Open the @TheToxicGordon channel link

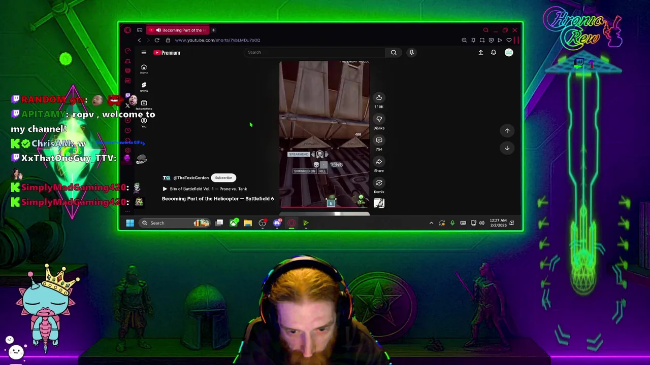click(191, 178)
